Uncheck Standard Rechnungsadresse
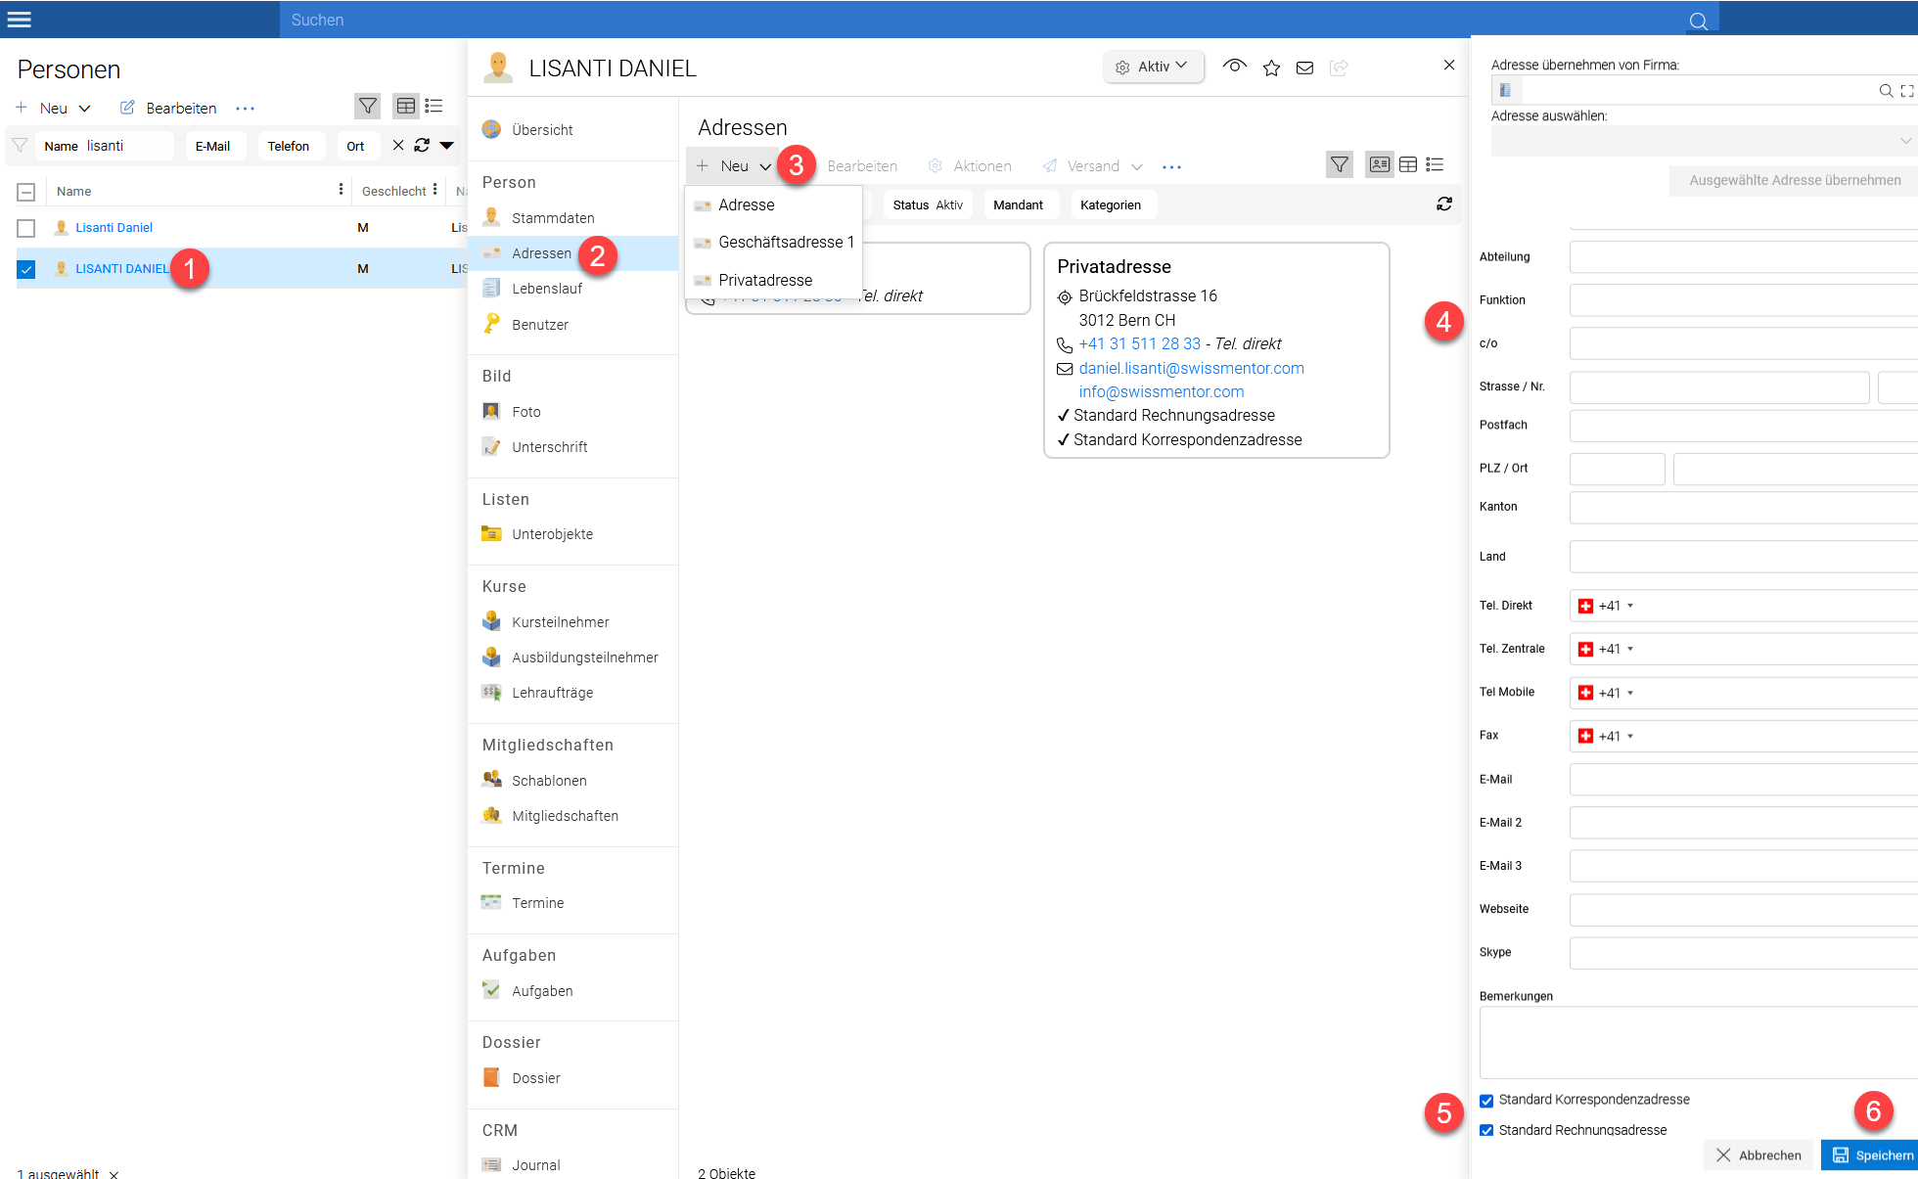 [x=1486, y=1130]
